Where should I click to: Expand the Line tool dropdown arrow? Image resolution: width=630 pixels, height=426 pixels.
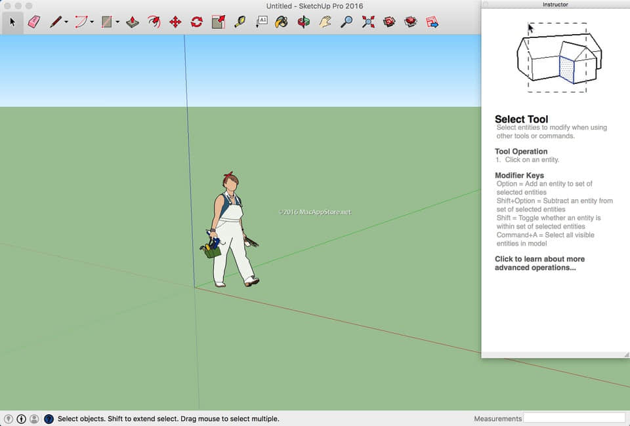click(66, 22)
